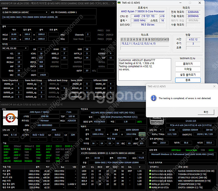This screenshot has height=191, width=218.
Task: Click the TDP 105 W field
Action: [x=72, y=116]
